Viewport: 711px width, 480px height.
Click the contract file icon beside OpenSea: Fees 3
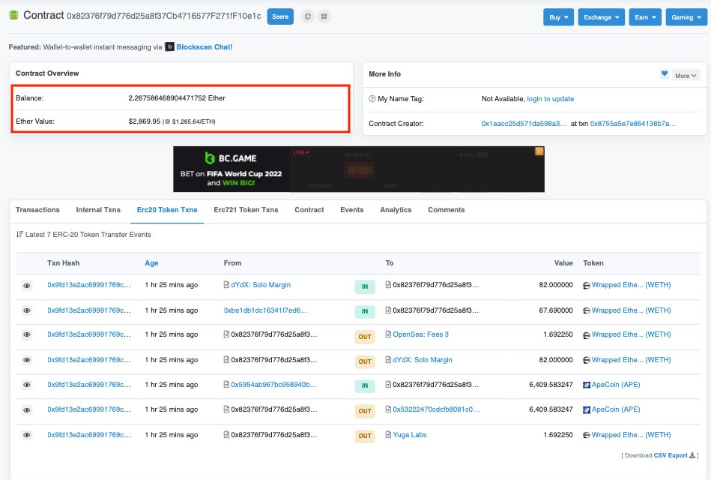click(x=388, y=334)
